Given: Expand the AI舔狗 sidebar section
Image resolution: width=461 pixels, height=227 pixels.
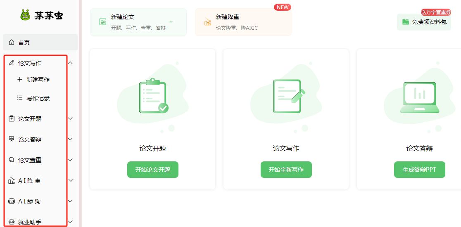Looking at the screenshot, I should (x=70, y=201).
